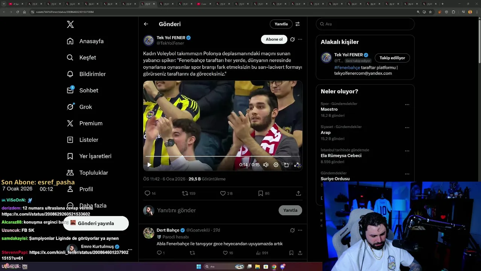Image resolution: width=481 pixels, height=271 pixels.
Task: Bookmark Dert Bahçe's reply
Action: tap(291, 253)
